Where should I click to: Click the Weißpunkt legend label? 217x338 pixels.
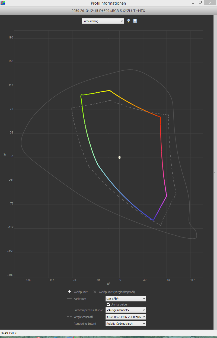(81, 292)
